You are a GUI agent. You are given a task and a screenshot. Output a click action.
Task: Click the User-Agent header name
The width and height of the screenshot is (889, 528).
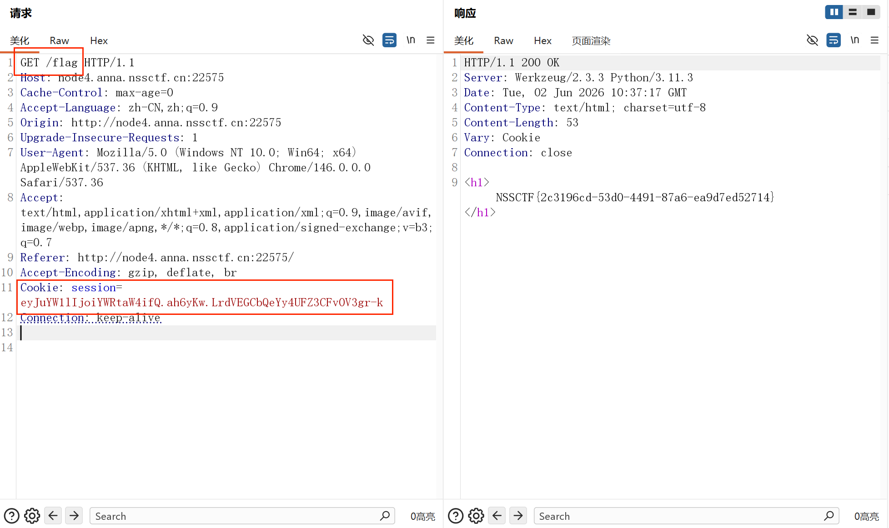click(52, 153)
